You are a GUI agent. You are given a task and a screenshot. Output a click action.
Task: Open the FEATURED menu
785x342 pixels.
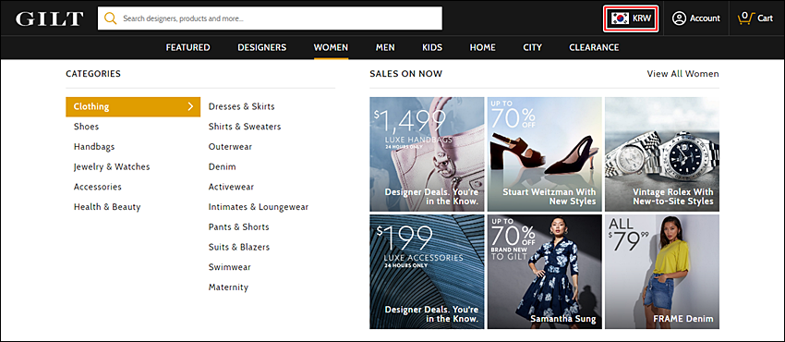[x=187, y=47]
